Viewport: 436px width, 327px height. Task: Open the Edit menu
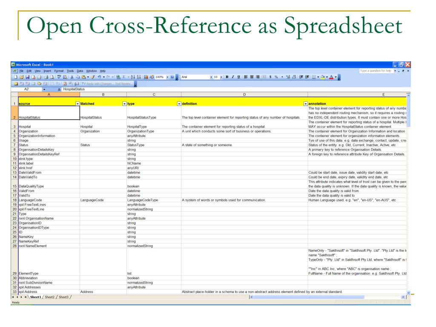pyautogui.click(x=29, y=71)
